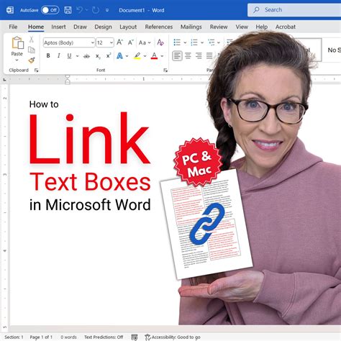341x341 pixels.
Task: Toggle Superscript formatting
Action: [x=109, y=55]
